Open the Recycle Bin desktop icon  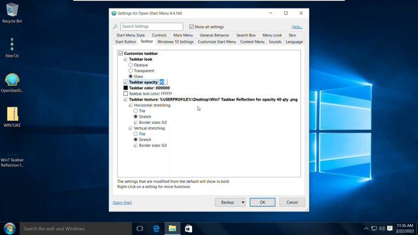[x=12, y=13]
